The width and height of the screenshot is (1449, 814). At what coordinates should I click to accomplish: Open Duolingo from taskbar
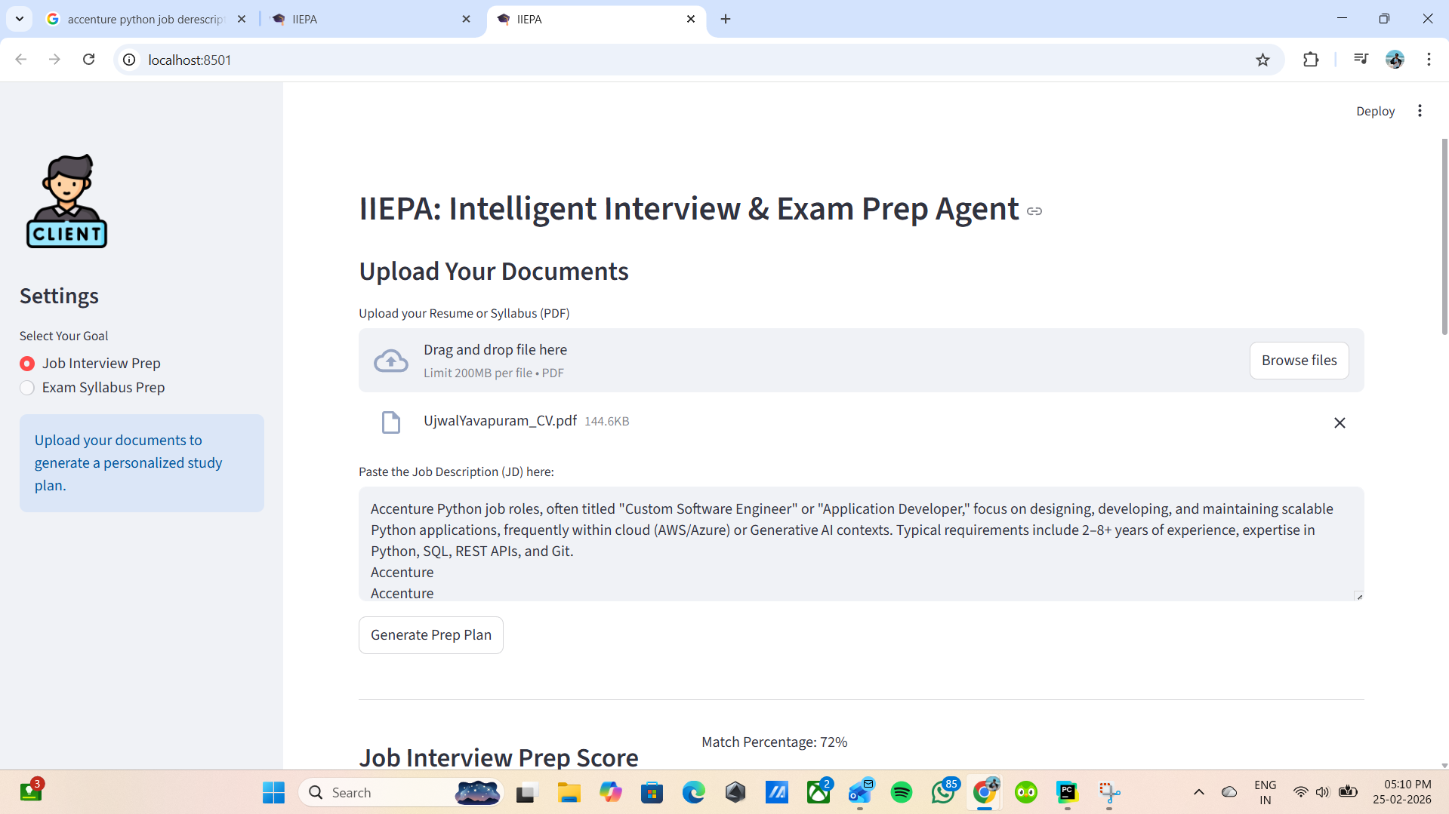pyautogui.click(x=1026, y=793)
